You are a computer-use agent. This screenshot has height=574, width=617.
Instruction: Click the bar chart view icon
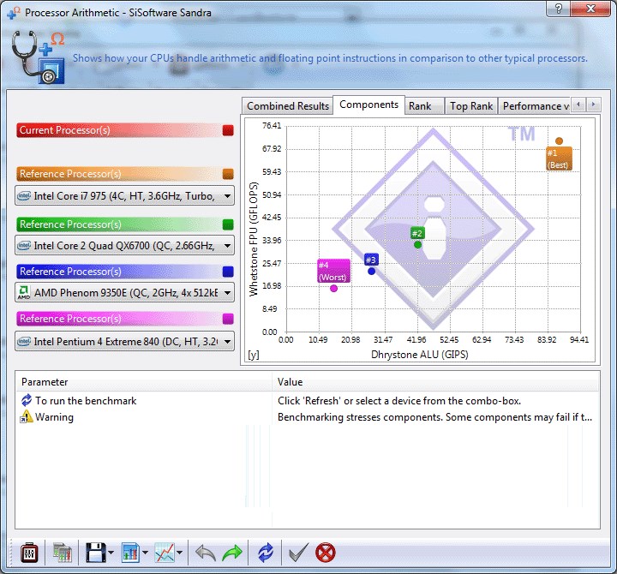[130, 553]
